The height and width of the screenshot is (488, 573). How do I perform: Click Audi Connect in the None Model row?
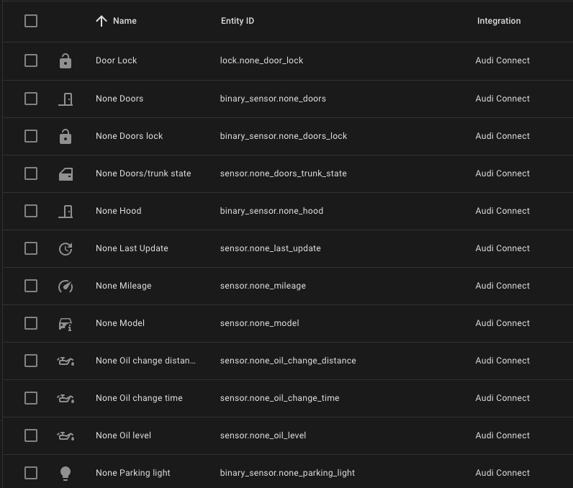tap(502, 323)
